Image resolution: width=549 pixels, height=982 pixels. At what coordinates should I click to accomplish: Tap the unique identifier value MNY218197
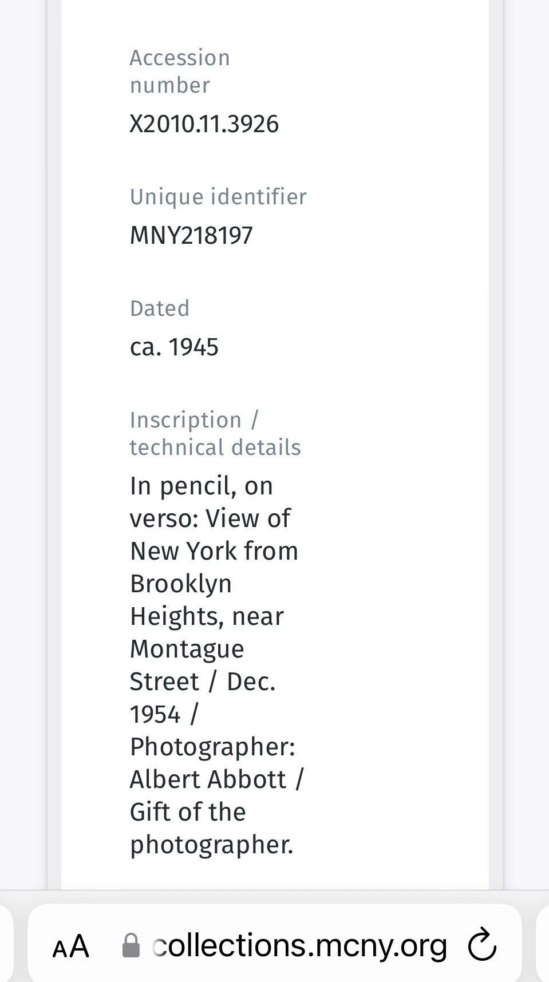click(191, 235)
